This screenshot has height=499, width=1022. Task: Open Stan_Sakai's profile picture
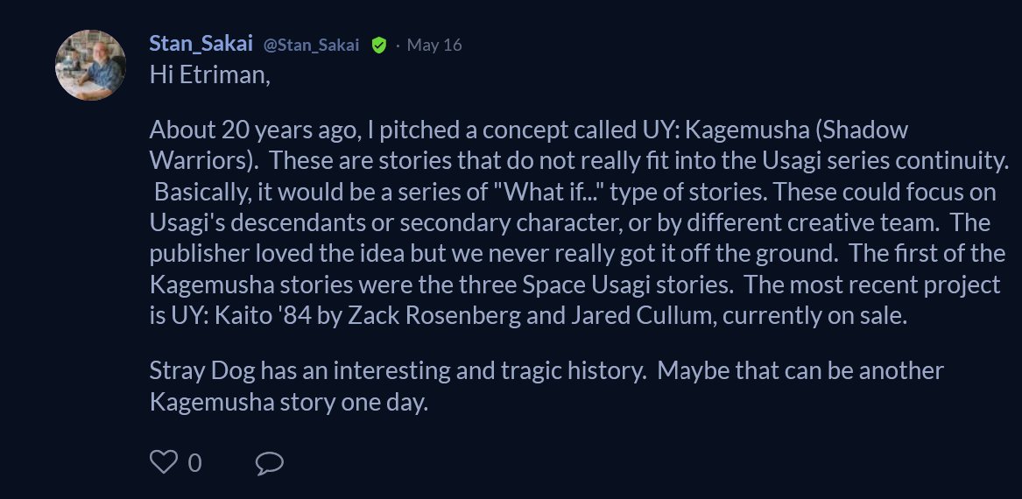click(x=90, y=65)
